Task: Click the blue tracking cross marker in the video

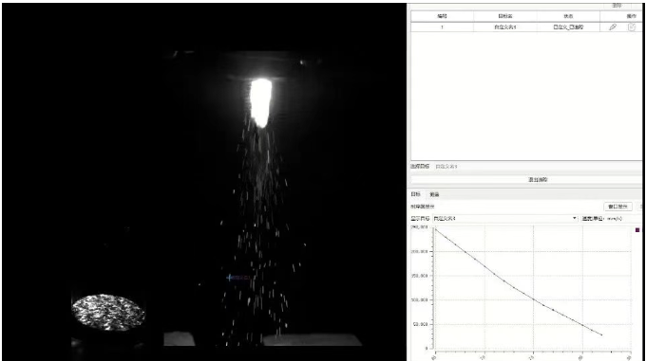Action: pyautogui.click(x=230, y=278)
